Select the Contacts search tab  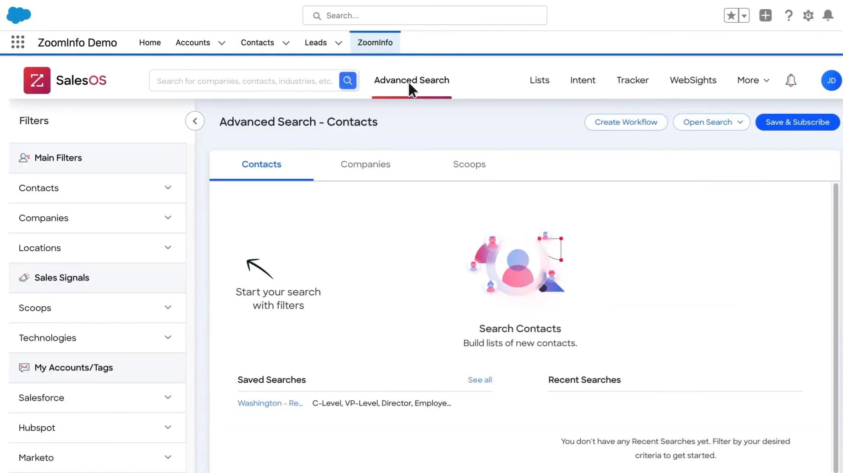coord(261,164)
